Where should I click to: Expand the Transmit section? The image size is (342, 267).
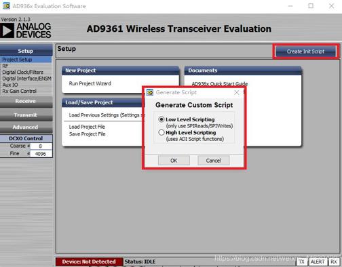(x=26, y=115)
